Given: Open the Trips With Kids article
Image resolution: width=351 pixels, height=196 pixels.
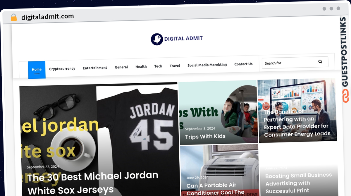Looking at the screenshot, I should [205, 137].
